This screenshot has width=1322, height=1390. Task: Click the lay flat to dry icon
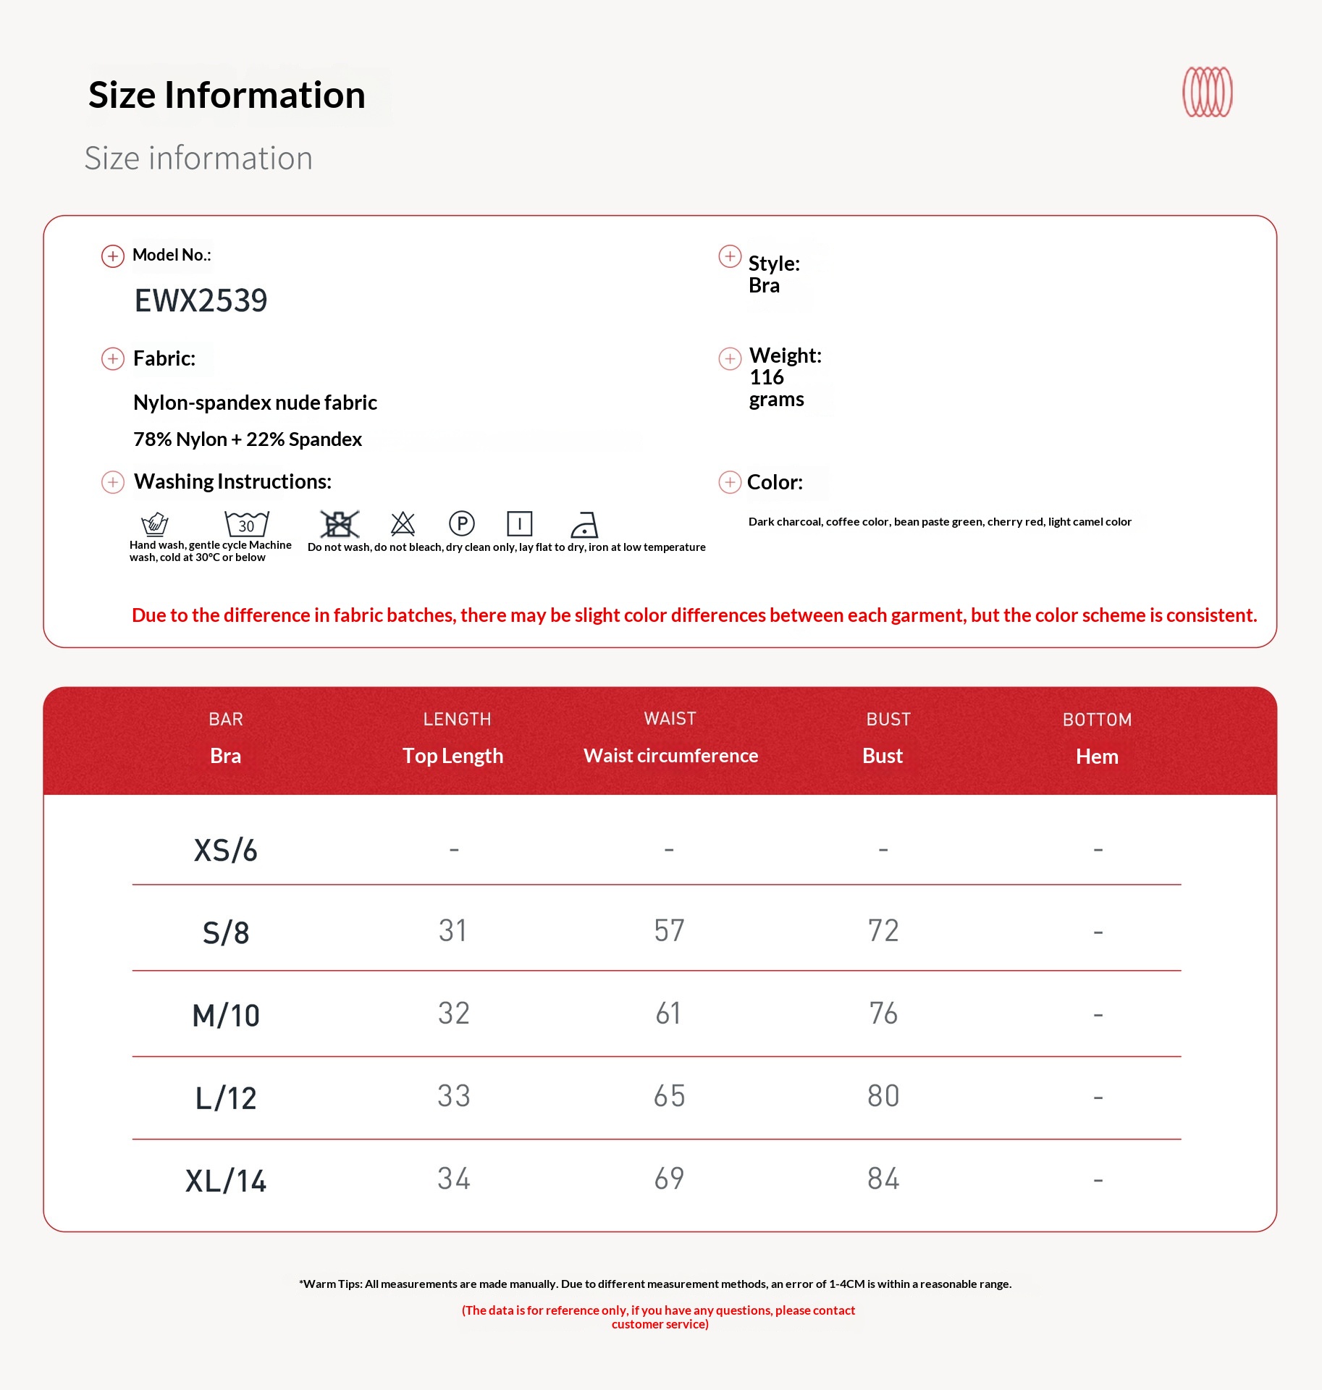(519, 523)
